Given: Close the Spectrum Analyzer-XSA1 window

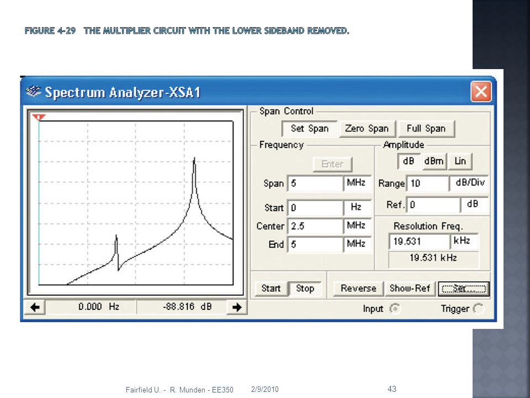Looking at the screenshot, I should pos(481,91).
